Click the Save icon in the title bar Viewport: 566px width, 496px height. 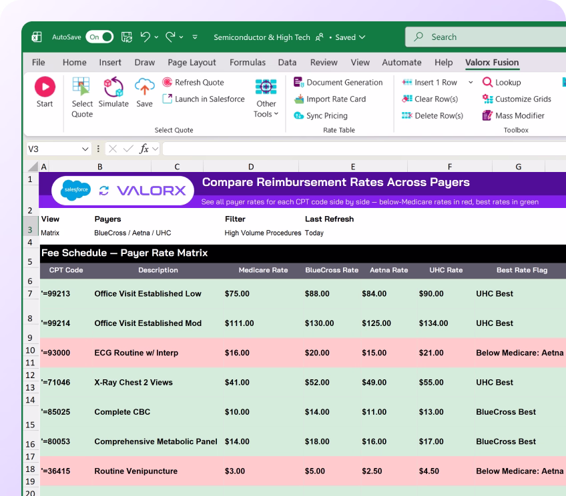[x=126, y=37]
